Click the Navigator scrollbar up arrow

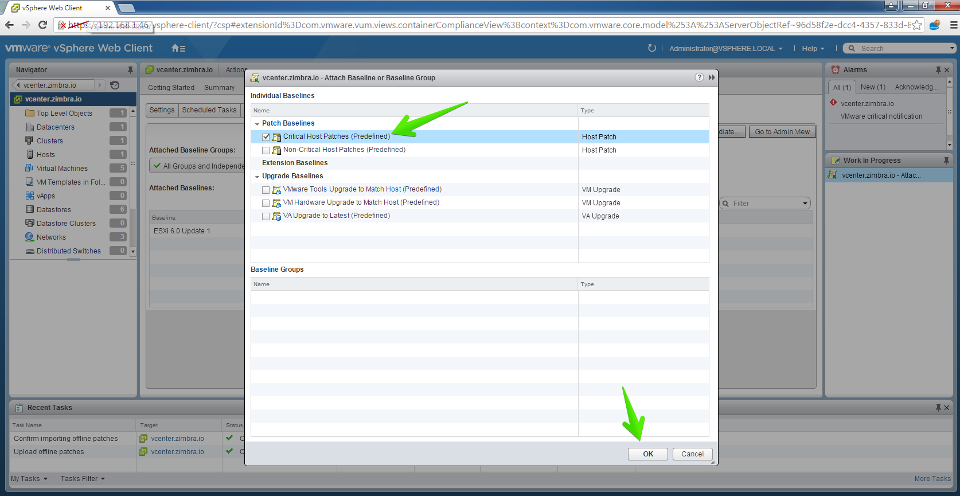pyautogui.click(x=133, y=111)
